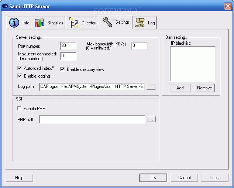Browse for Log path with ellipsis button
This screenshot has width=234, height=188.
click(151, 87)
